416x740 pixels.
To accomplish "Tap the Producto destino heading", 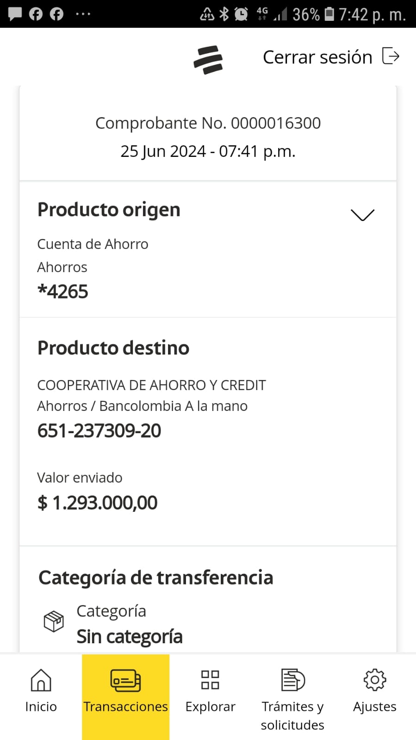I will 113,348.
